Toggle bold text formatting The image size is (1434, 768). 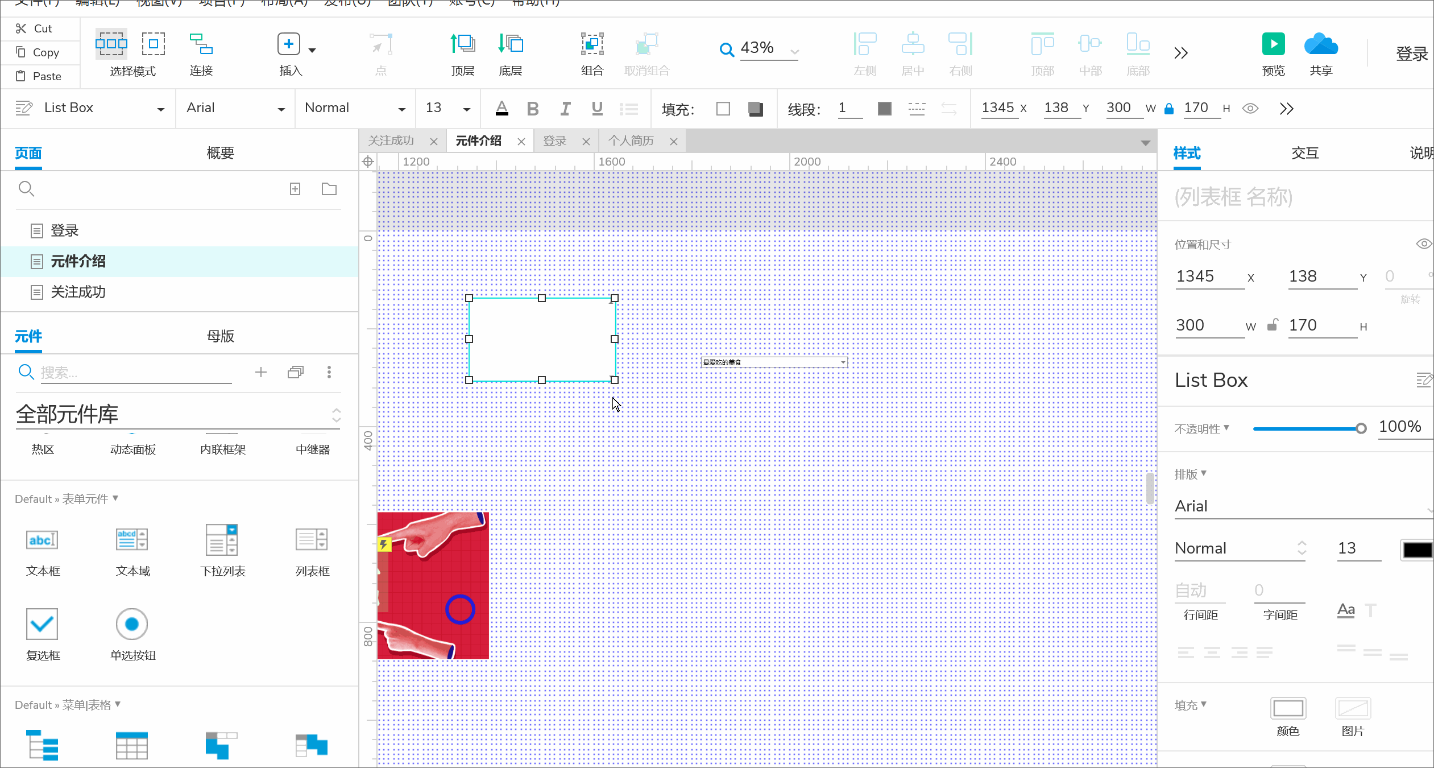[x=532, y=109]
